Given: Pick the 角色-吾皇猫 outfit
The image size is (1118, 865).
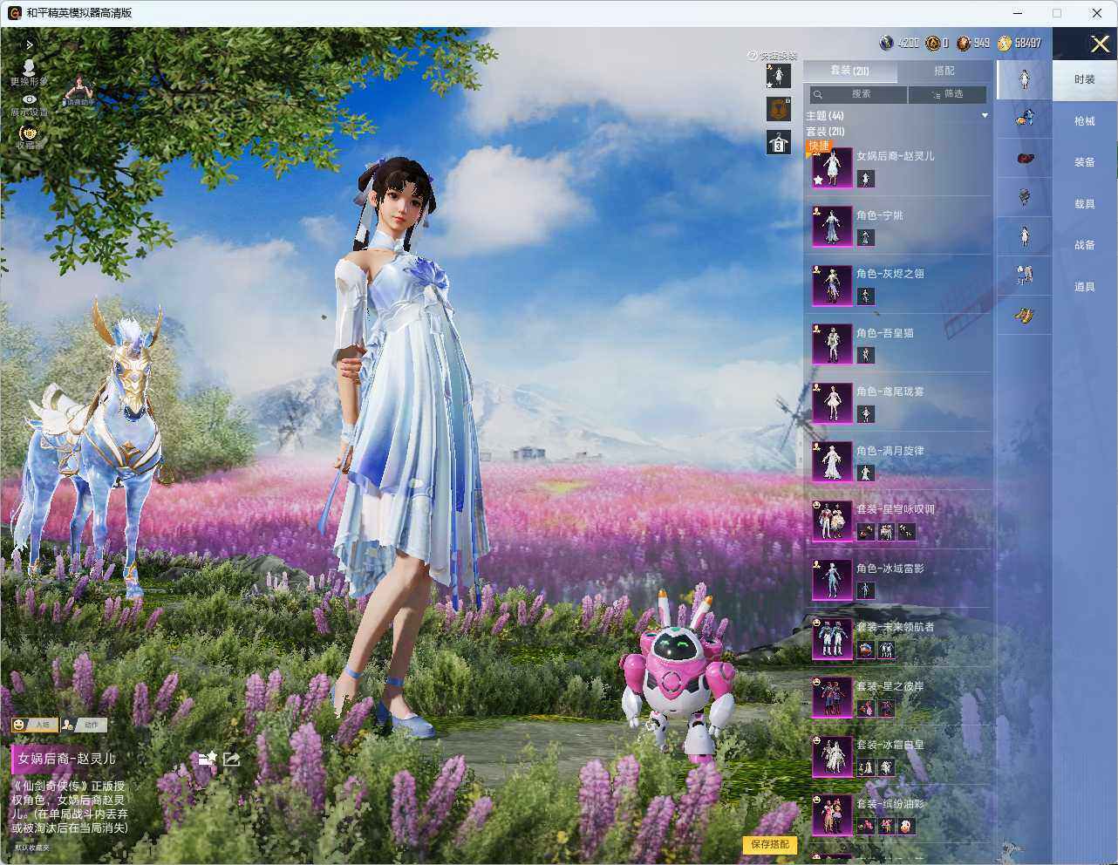Looking at the screenshot, I should click(899, 344).
